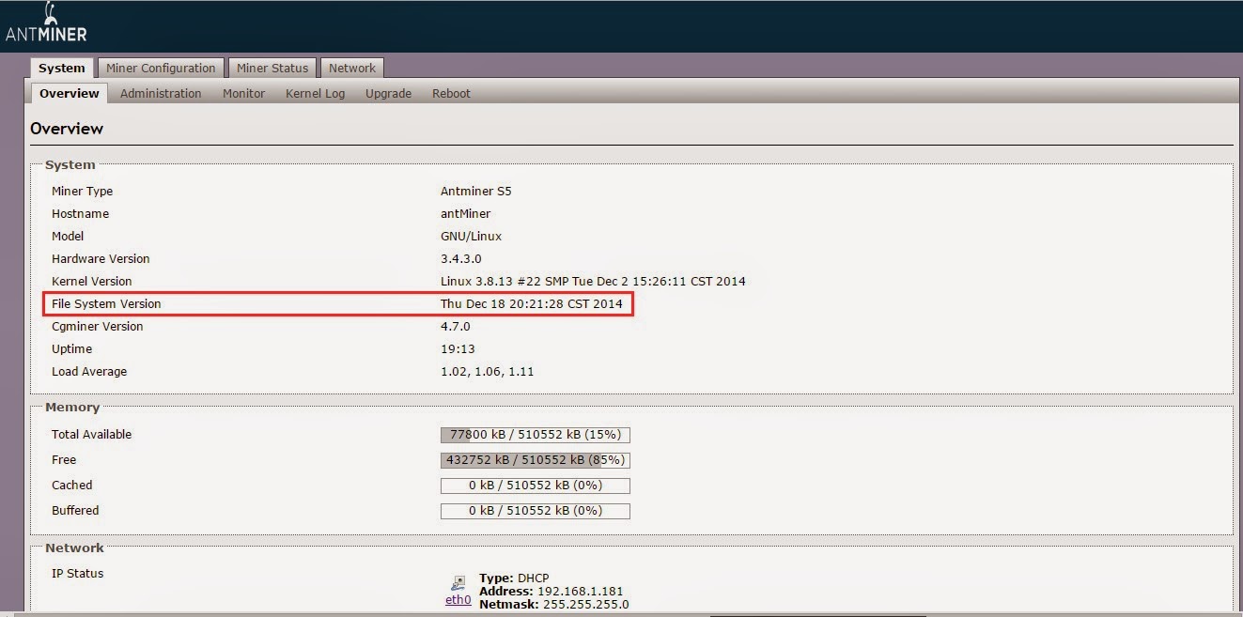Click the File System Version label
This screenshot has height=617, width=1243.
106,303
